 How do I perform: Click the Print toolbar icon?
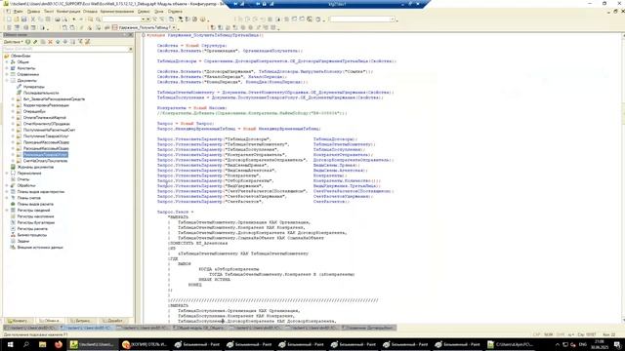pos(58,19)
